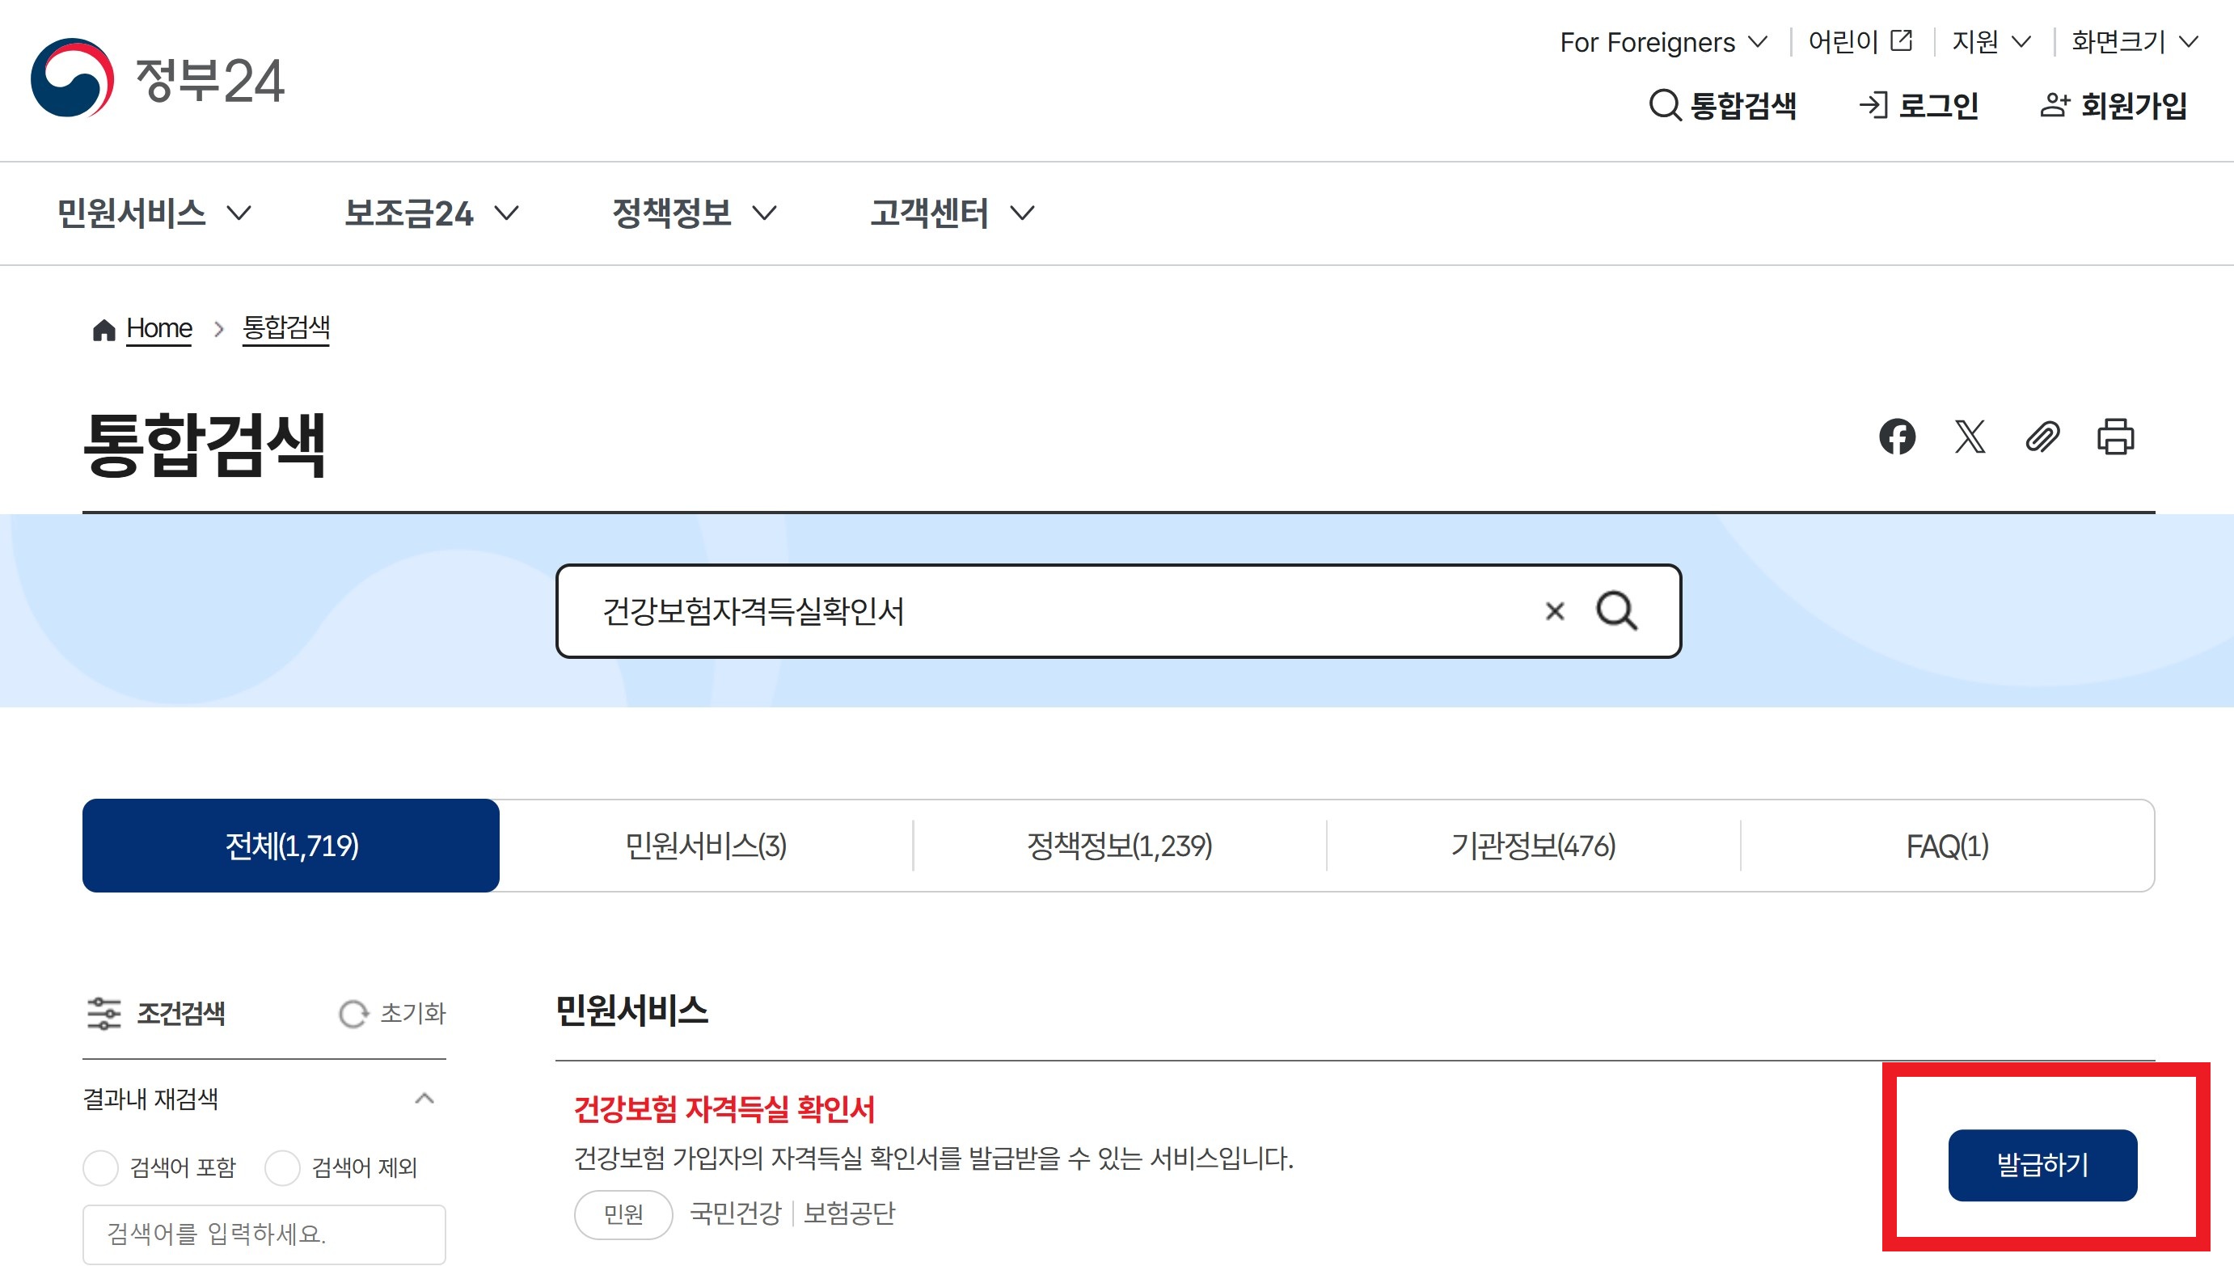The height and width of the screenshot is (1266, 2234).
Task: Copy the page link using the clip icon
Action: click(x=2043, y=439)
